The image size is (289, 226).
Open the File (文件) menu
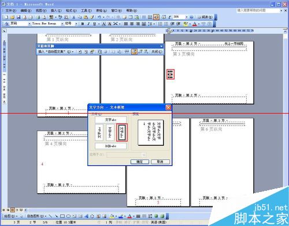click(10, 10)
